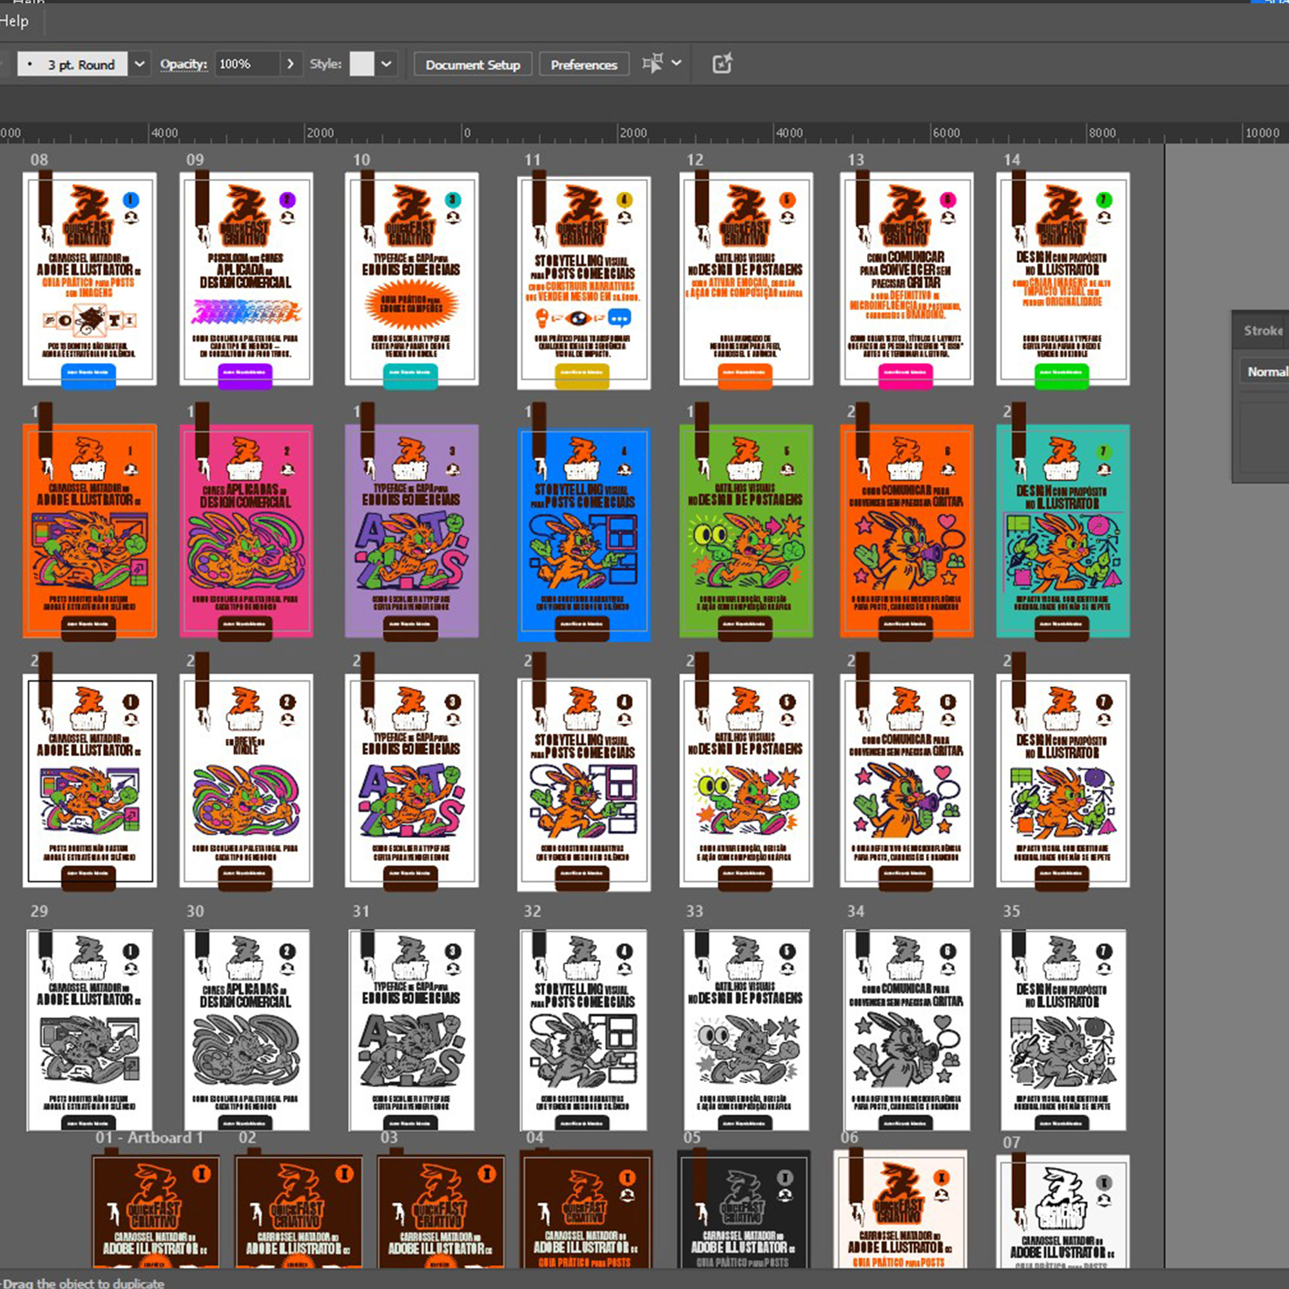Click the sparkle generate icon in control bar

pyautogui.click(x=722, y=64)
